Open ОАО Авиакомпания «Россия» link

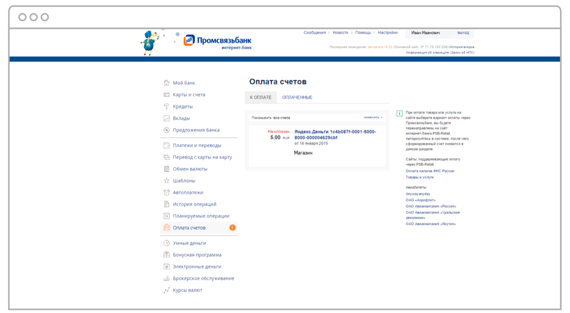pos(431,206)
